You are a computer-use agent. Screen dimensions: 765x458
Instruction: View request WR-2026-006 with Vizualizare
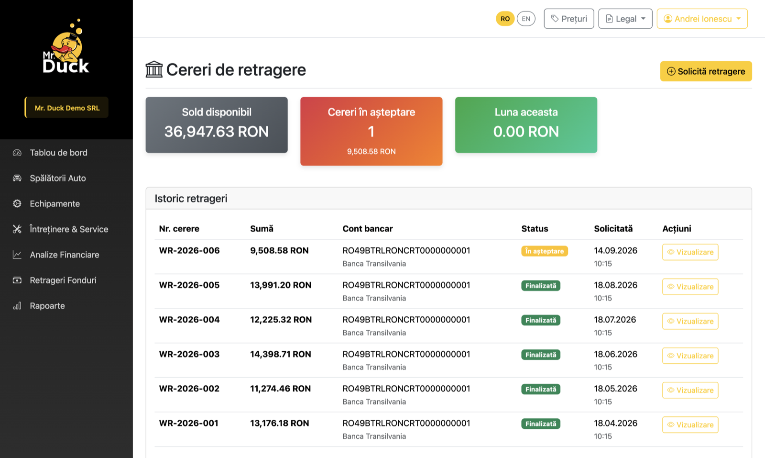[x=690, y=252]
